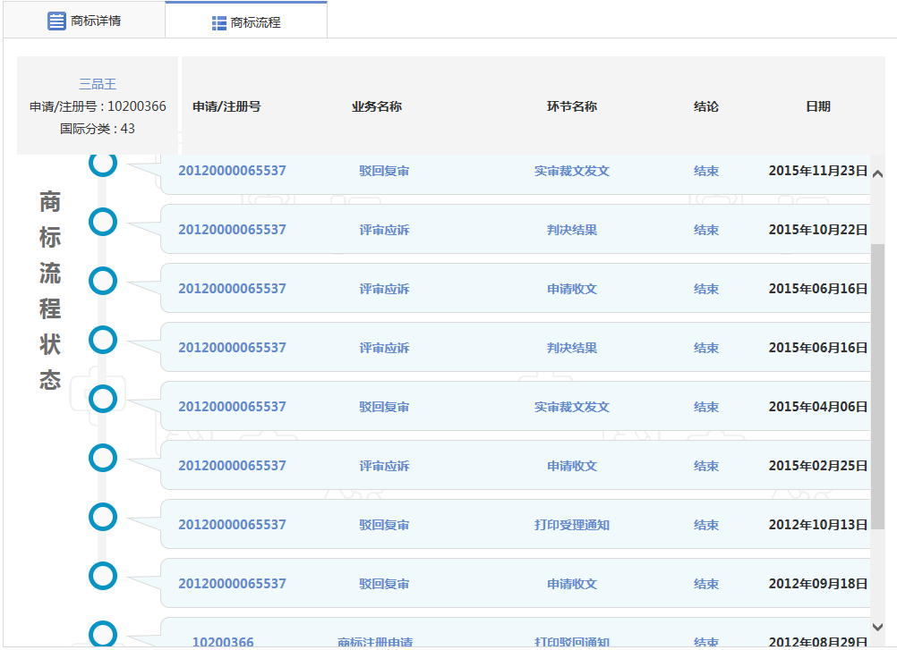Click the 实审裁文发文 link dated 2015年04月06日
The image size is (897, 650).
(x=572, y=406)
